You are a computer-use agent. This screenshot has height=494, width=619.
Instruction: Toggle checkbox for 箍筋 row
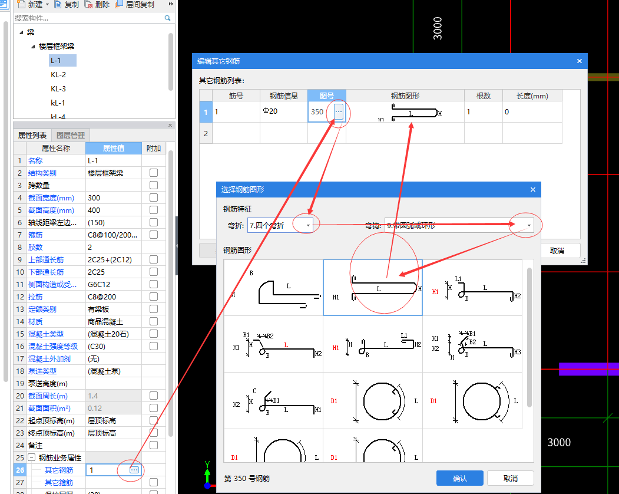[154, 235]
